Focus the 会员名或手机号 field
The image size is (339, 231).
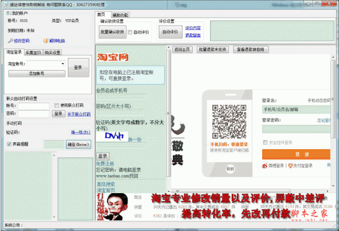click(x=121, y=97)
